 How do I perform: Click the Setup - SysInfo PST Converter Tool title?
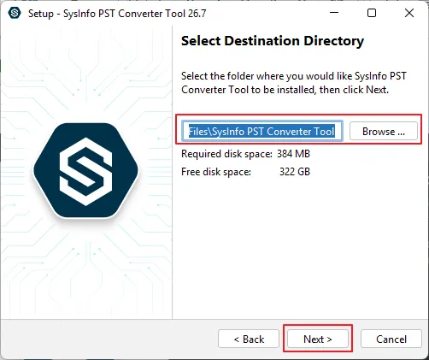point(117,14)
